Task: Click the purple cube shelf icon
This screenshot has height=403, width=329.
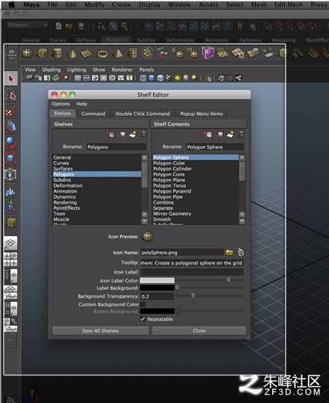Action: pyautogui.click(x=208, y=53)
